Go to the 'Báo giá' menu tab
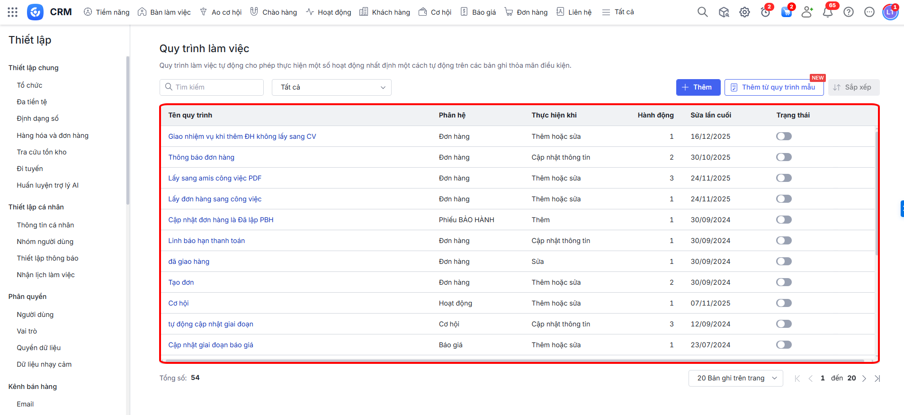 pos(478,12)
